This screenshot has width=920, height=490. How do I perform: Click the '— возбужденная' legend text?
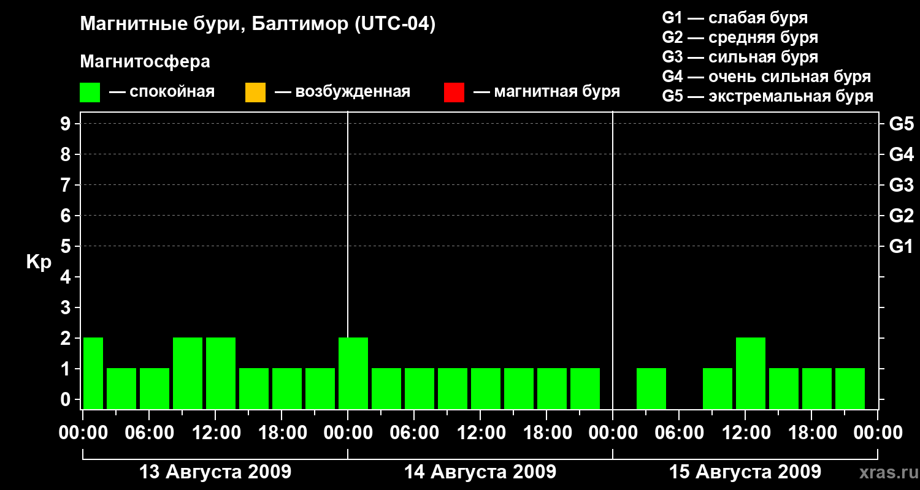pyautogui.click(x=342, y=92)
